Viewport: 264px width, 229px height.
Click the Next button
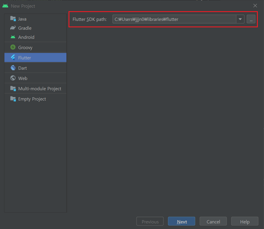tap(181, 222)
